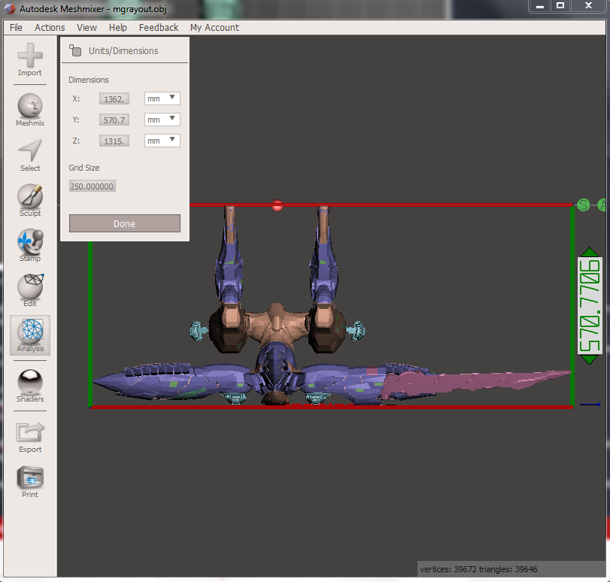
Task: Click the Z dimension value field
Action: (x=114, y=141)
